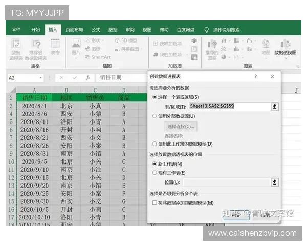Click the 表格 icon in ribbon
The image size is (307, 246).
pyautogui.click(x=55, y=47)
